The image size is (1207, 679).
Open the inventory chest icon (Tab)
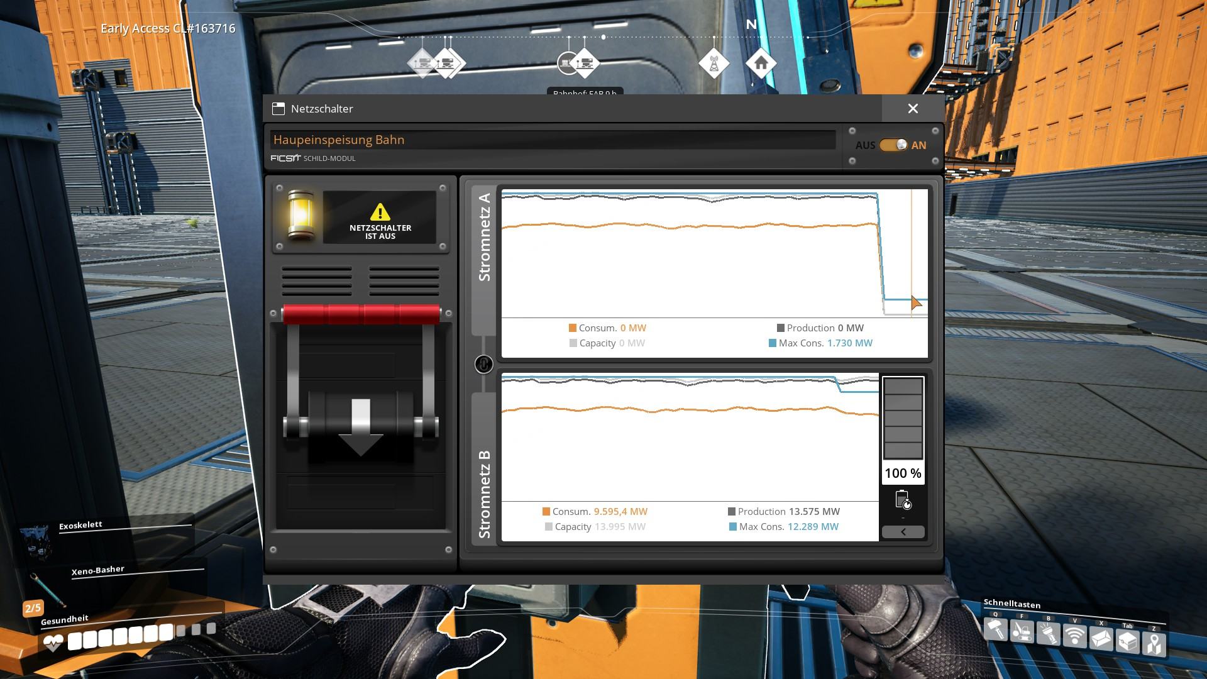click(1128, 641)
